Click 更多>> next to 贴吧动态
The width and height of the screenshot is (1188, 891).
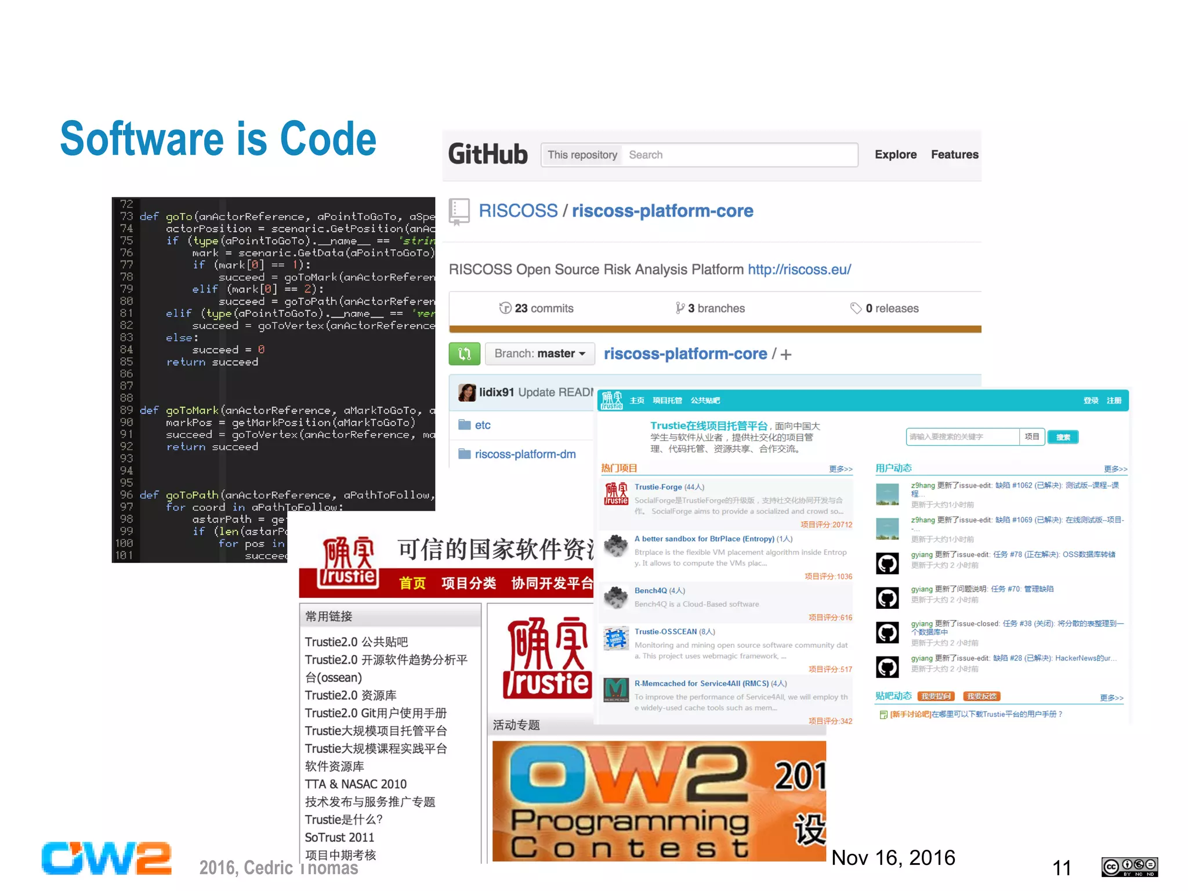(x=1112, y=697)
